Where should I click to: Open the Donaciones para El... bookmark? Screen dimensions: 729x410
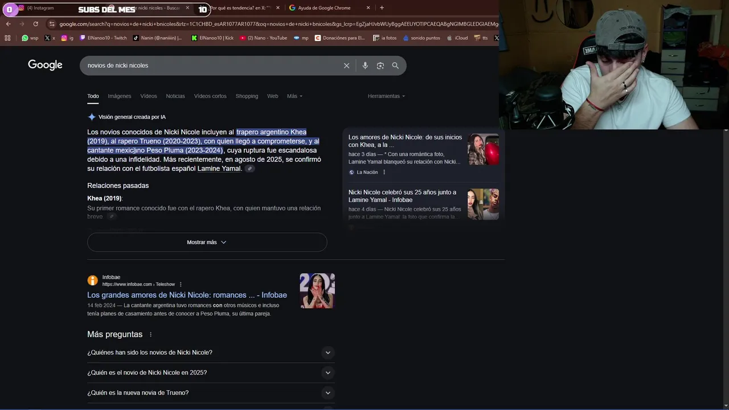click(339, 38)
